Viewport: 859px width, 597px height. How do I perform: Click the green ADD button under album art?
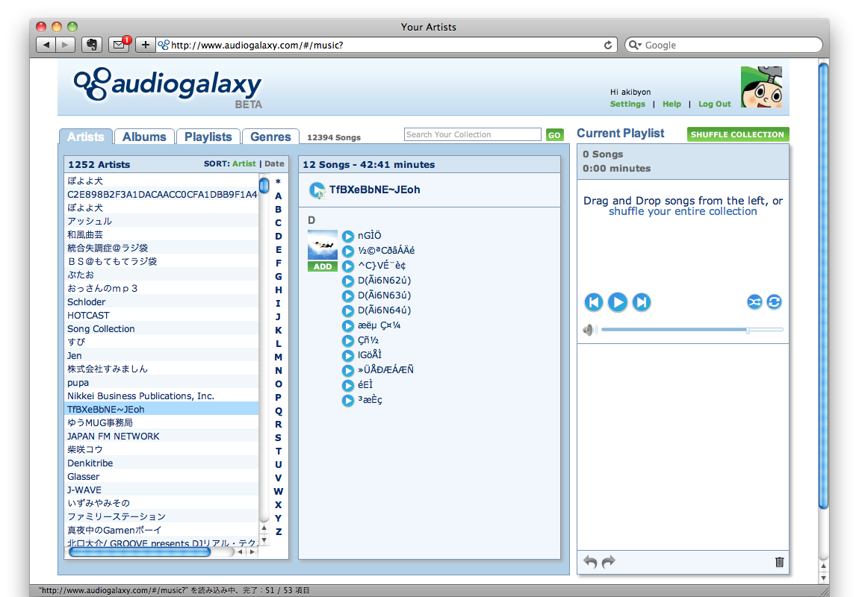click(322, 266)
